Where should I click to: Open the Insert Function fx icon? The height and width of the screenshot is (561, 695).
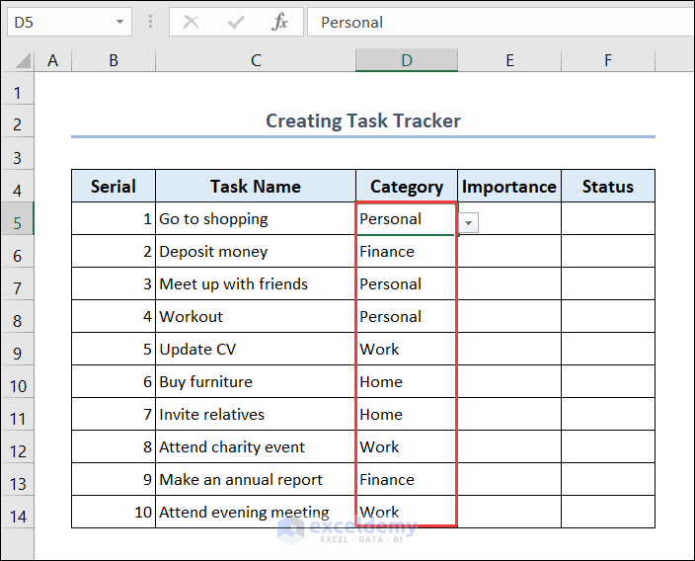pos(279,22)
